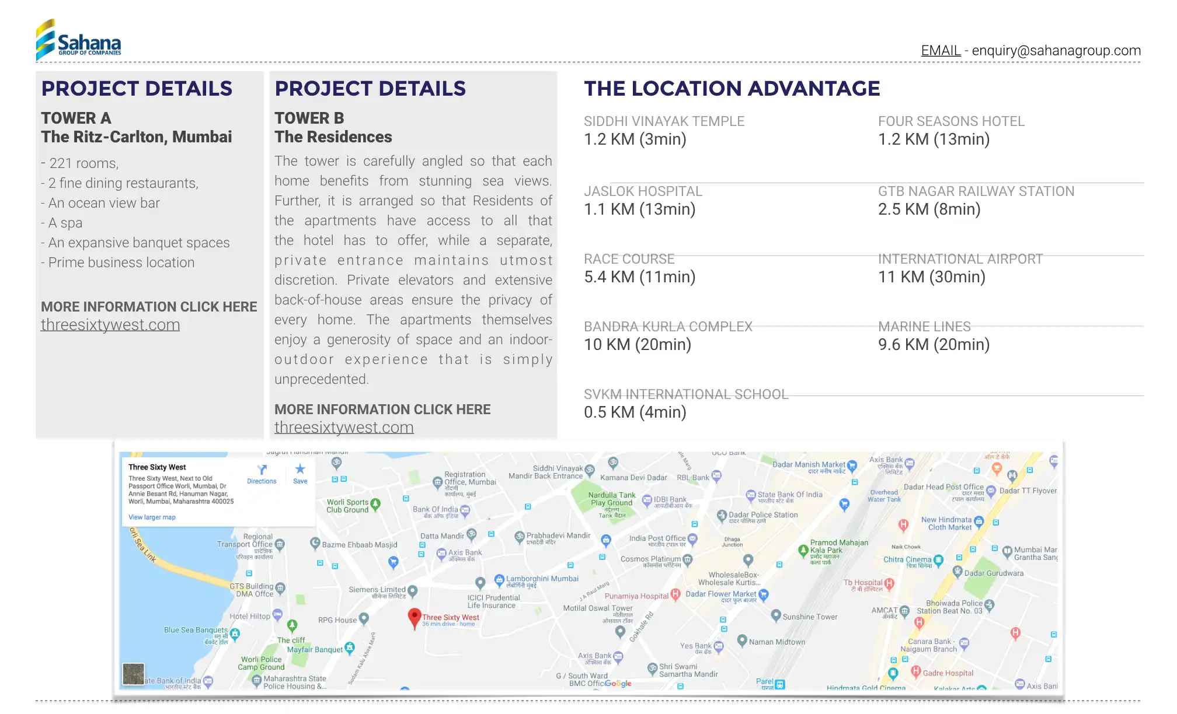Click the Punamiya Hospital map marker
The image size is (1177, 714).
(x=675, y=594)
